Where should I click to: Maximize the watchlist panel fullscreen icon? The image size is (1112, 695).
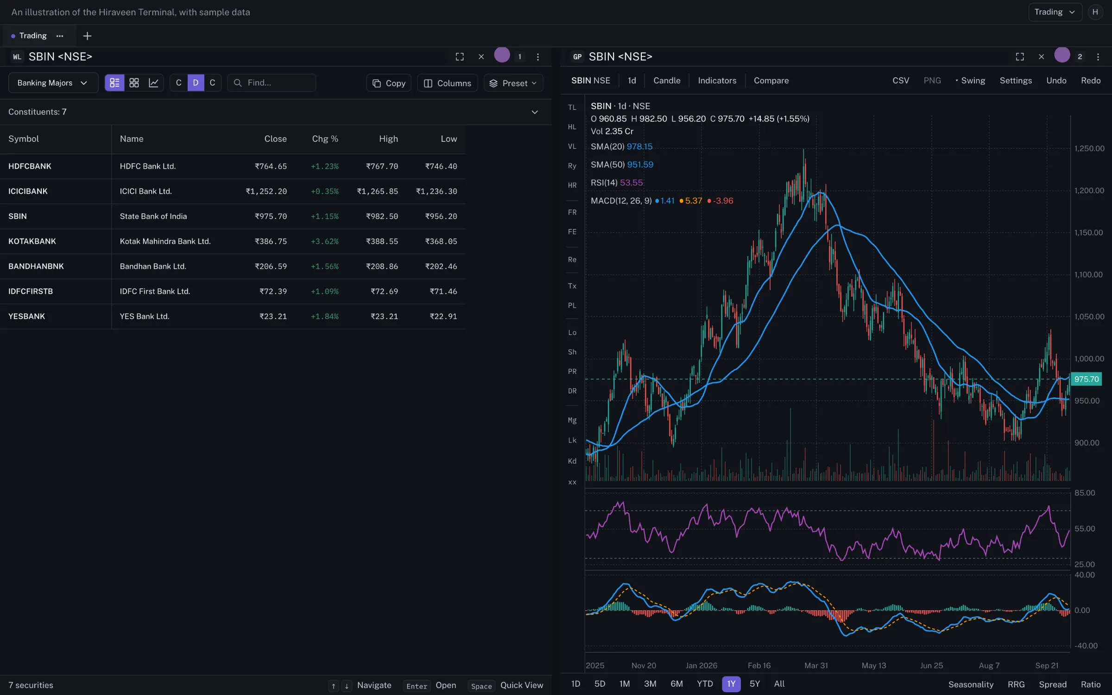click(460, 57)
